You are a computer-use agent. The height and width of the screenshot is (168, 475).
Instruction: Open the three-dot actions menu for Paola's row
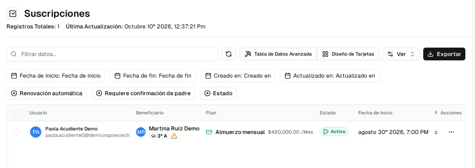point(451,132)
